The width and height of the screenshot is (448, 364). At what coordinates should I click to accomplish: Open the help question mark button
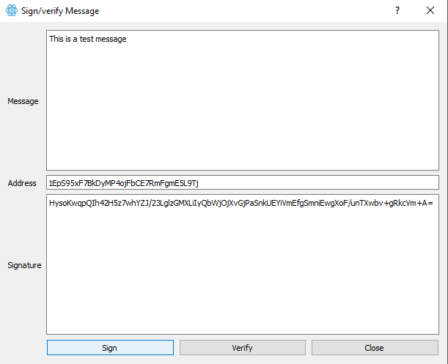[x=397, y=10]
